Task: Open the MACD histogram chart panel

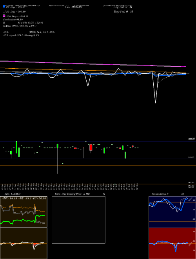Action: tap(24, 243)
